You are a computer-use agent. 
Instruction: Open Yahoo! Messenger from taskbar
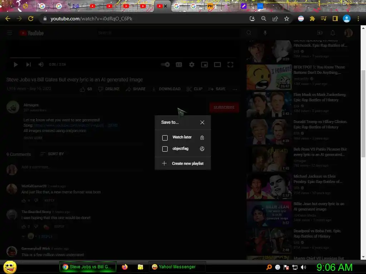(x=177, y=267)
